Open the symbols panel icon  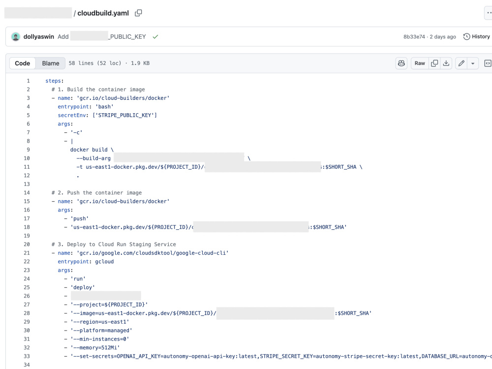point(488,63)
